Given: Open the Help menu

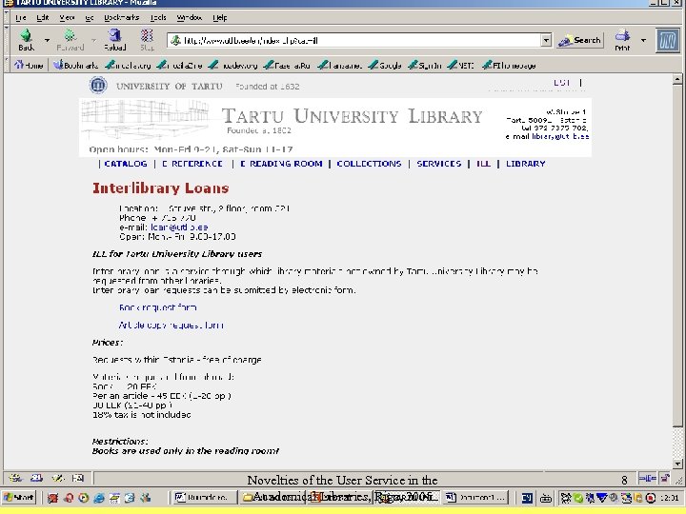Looking at the screenshot, I should click(220, 17).
